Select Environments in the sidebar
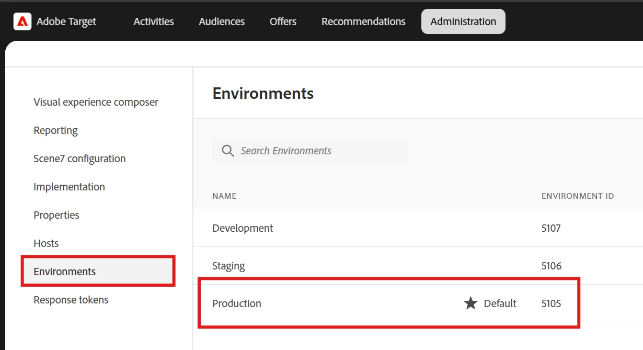 pyautogui.click(x=98, y=271)
